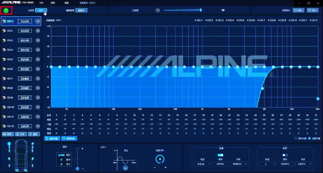The image size is (323, 173).
Task: Select the parametric EQ radio button
Action: [309, 138]
